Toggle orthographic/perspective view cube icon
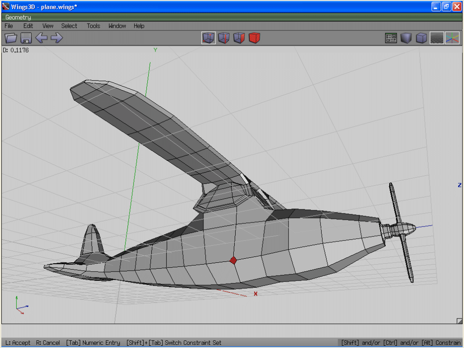Image resolution: width=464 pixels, height=348 pixels. tap(421, 38)
